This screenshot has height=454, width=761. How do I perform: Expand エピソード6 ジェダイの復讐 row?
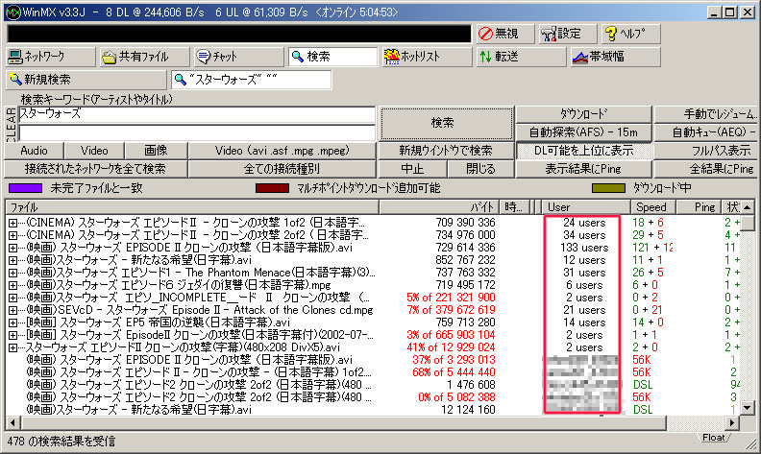(13, 285)
